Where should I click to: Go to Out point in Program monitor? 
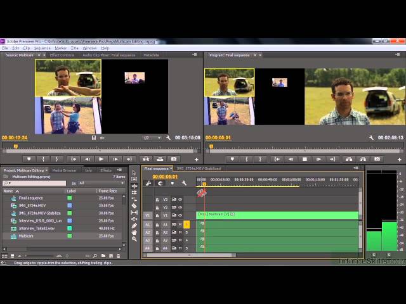tap(332, 159)
